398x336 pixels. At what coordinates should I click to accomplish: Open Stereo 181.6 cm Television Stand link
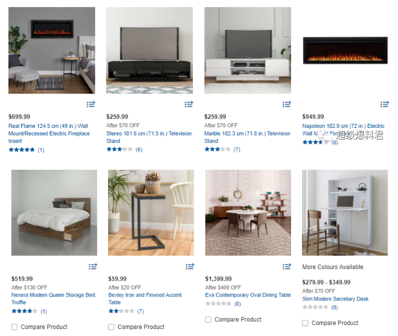[149, 137]
